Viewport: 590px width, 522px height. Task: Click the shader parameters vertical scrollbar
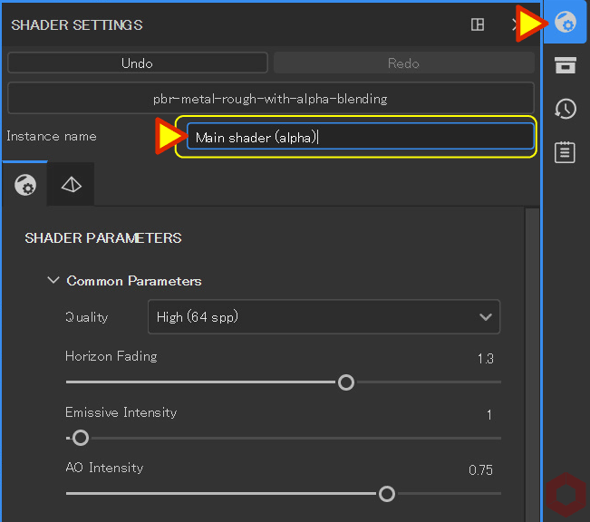pos(532,364)
